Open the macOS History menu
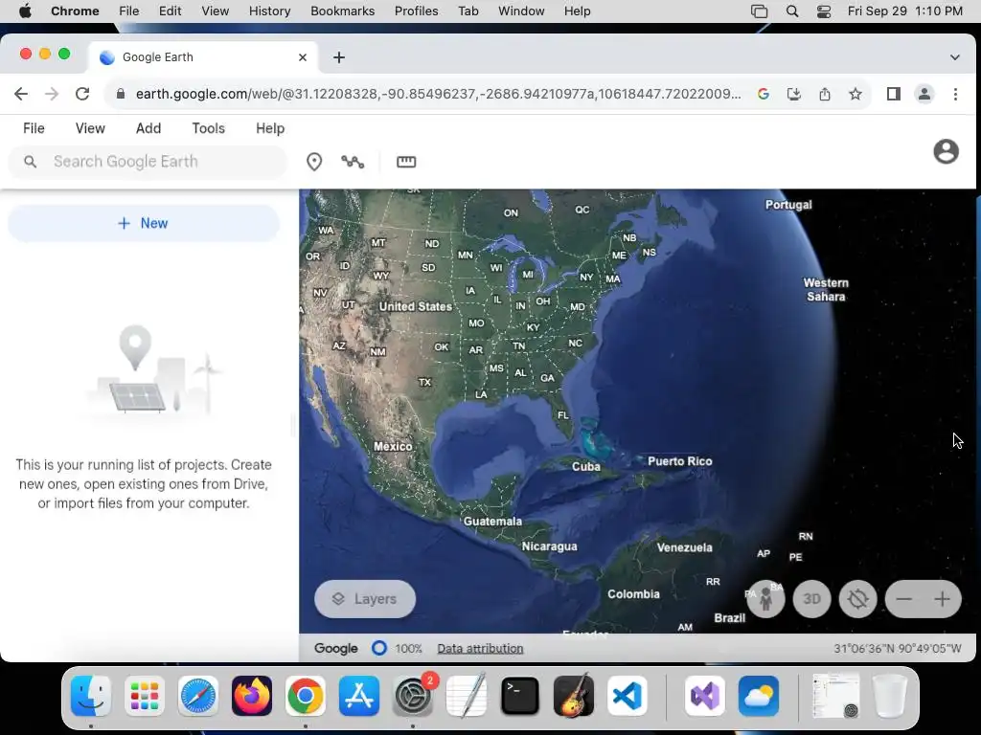The height and width of the screenshot is (735, 981). 269,11
